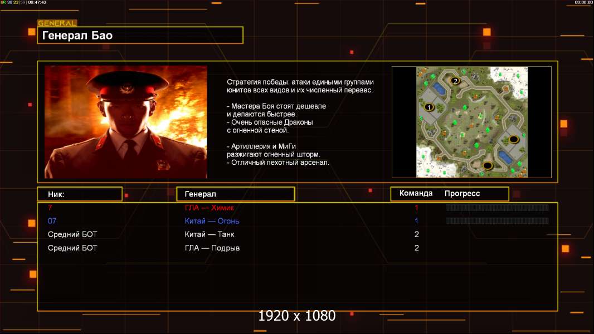The height and width of the screenshot is (334, 594).
Task: Click the 'Артиллерия и МиГи' line
Action: tap(261, 146)
